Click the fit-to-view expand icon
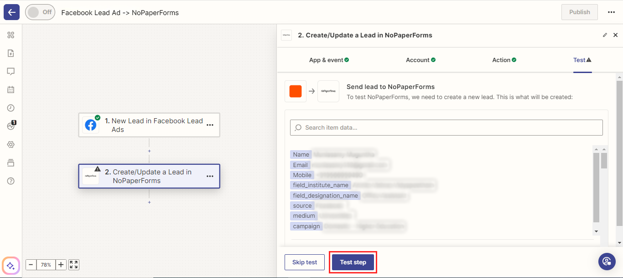Viewport: 623px width, 278px height. pos(74,265)
